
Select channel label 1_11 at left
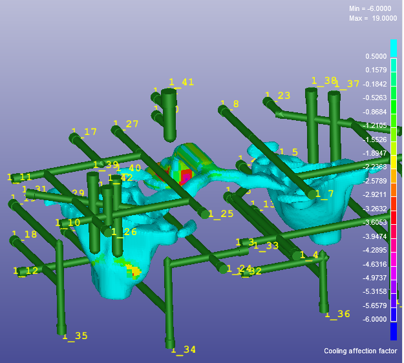tap(20, 177)
